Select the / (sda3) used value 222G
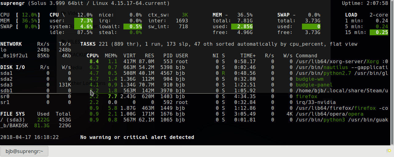 pos(43,120)
